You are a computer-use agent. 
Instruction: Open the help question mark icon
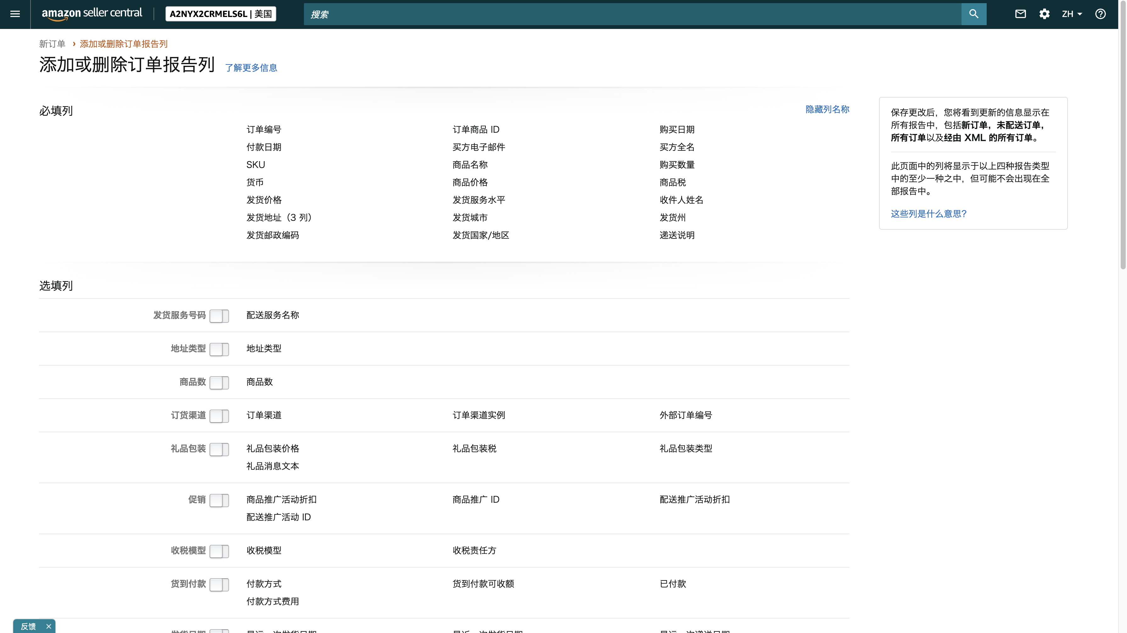[x=1100, y=14]
